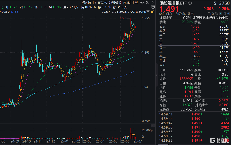Viewport: 231px width, 145px height.
Task: Collapse quote panel via side chevron
Action: (x=157, y=75)
